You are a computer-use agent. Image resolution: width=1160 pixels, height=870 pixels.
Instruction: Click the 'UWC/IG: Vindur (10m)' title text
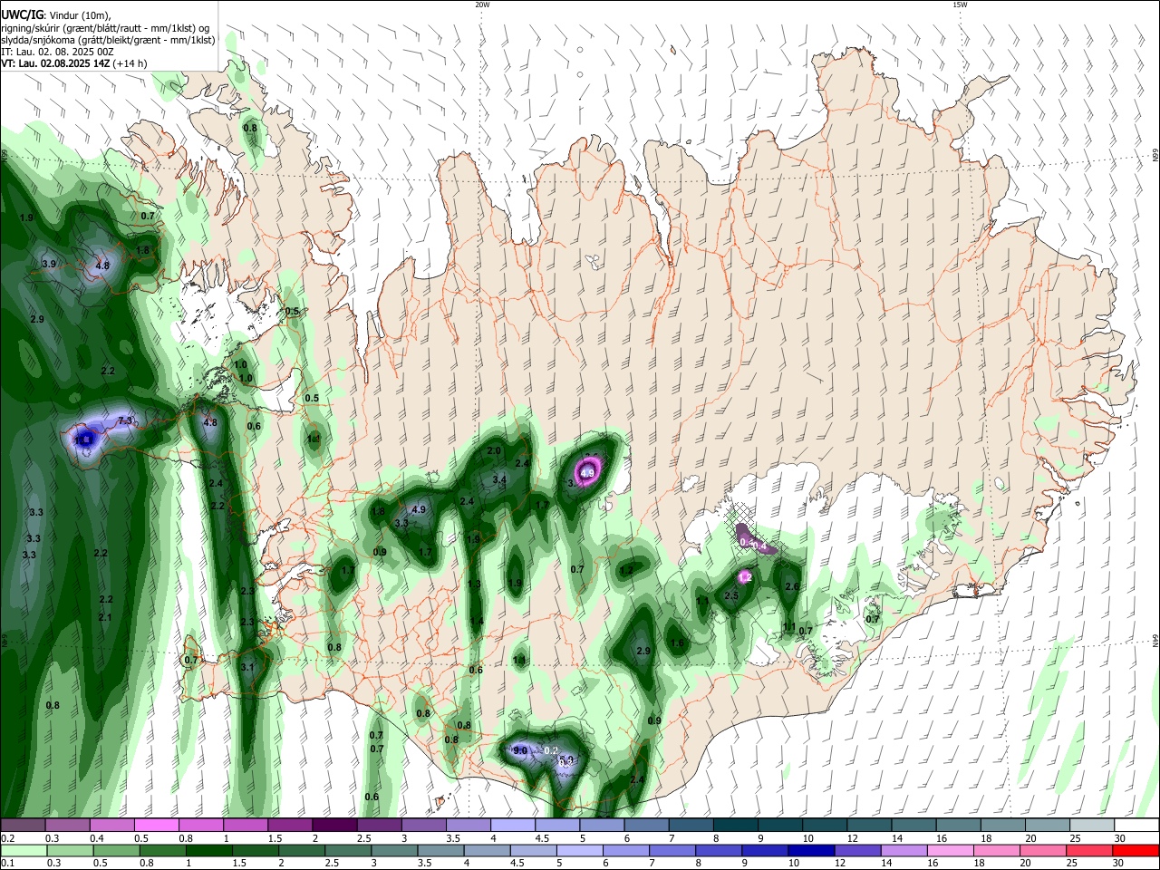[x=55, y=15]
